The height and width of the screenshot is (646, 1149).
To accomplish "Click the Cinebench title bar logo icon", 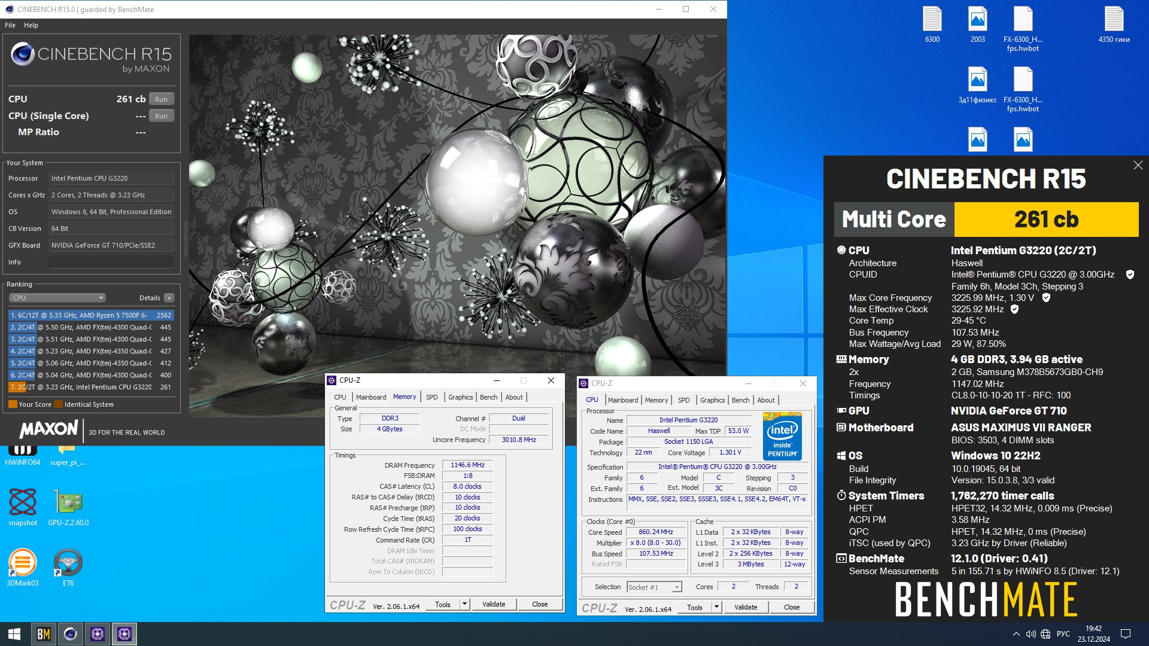I will coord(9,9).
